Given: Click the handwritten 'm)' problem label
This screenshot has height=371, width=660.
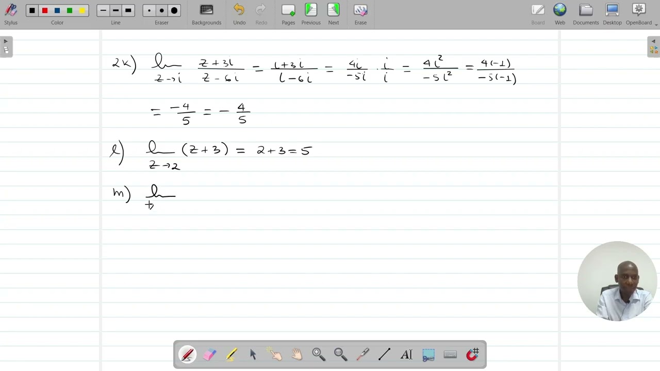Looking at the screenshot, I should [122, 194].
